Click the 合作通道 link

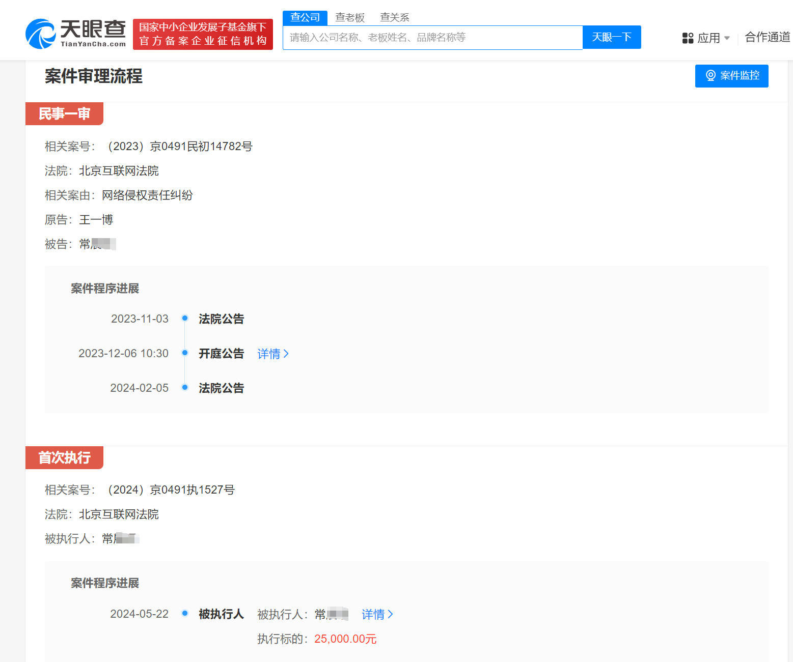click(767, 37)
